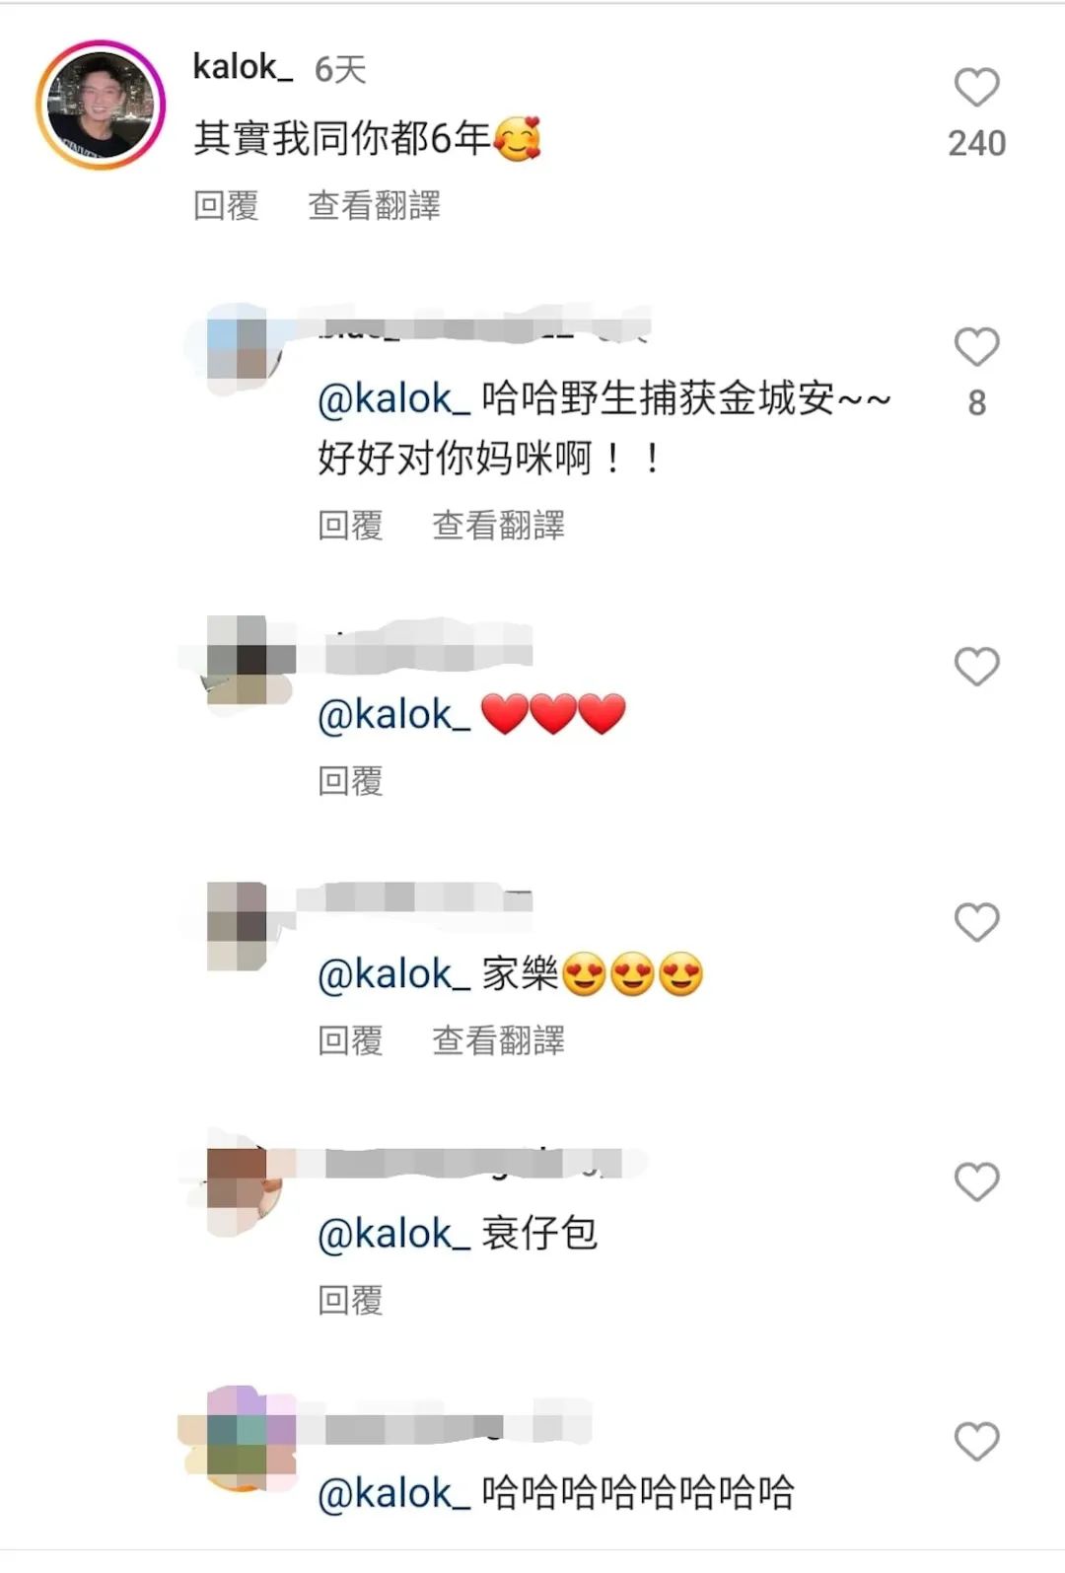Tap @kalok_ mention in 哈哈哈哈 reply
Viewport: 1065px width, 1573px height.
[x=394, y=1494]
